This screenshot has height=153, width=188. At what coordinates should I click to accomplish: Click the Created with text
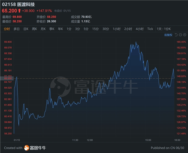click(13, 148)
